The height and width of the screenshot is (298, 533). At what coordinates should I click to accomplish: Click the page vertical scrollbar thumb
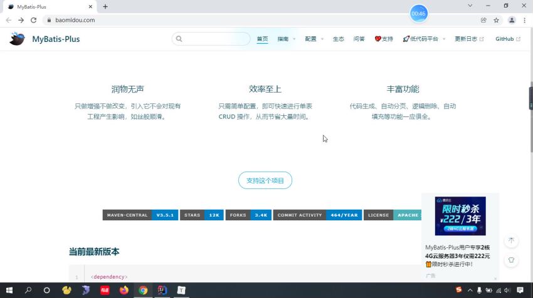click(x=530, y=117)
